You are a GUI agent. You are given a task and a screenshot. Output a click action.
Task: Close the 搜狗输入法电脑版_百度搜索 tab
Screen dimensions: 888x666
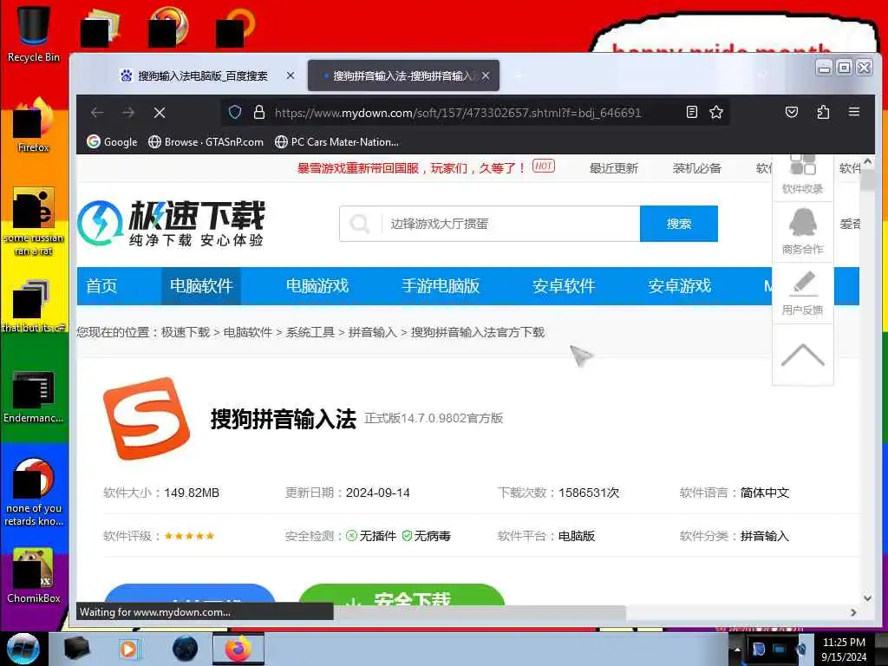[x=290, y=75]
